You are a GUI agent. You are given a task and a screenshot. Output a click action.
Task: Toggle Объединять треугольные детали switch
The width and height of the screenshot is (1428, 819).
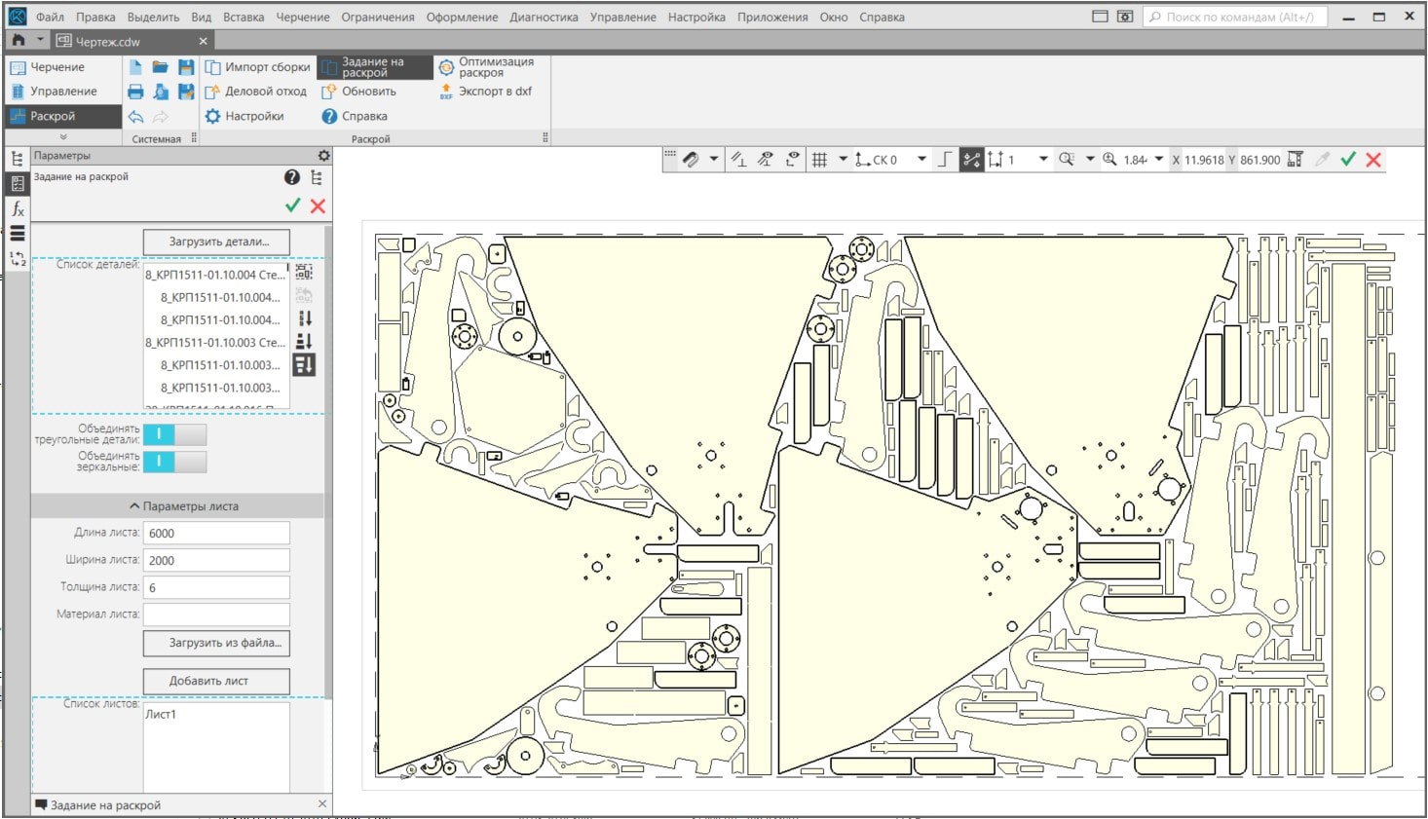[174, 433]
